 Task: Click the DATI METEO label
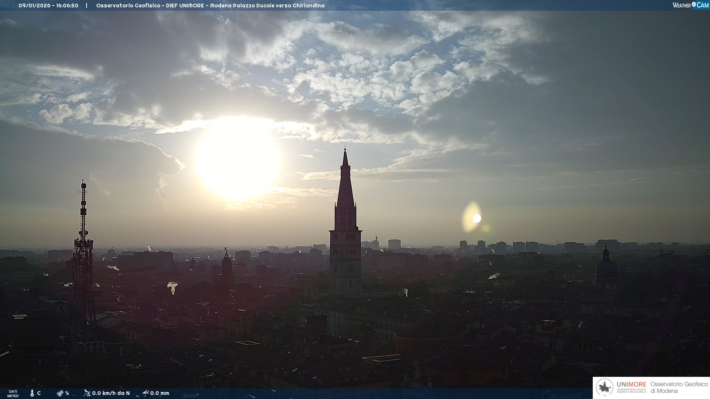pyautogui.click(x=13, y=393)
